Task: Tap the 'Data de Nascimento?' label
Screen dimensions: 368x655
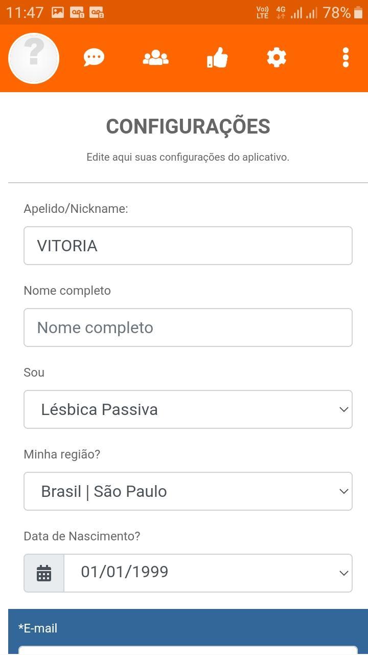Action: [82, 536]
